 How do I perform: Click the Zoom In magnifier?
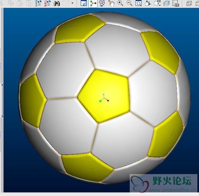120,3
